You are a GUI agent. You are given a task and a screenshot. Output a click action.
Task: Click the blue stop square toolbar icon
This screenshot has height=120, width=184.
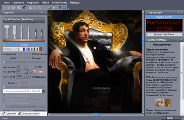tap(50, 8)
